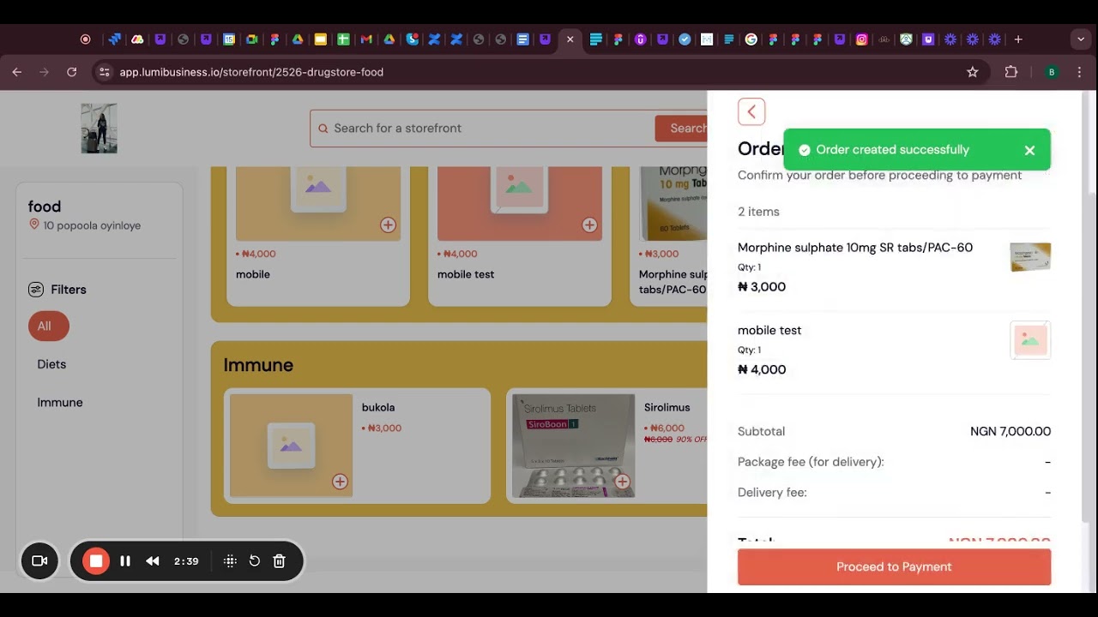Switch to the Google Calendar tab
1098x617 pixels.
tap(229, 39)
